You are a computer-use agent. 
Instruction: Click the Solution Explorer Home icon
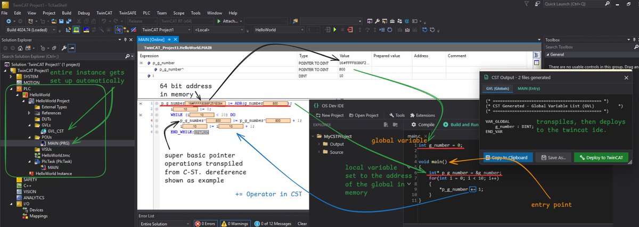20,48
